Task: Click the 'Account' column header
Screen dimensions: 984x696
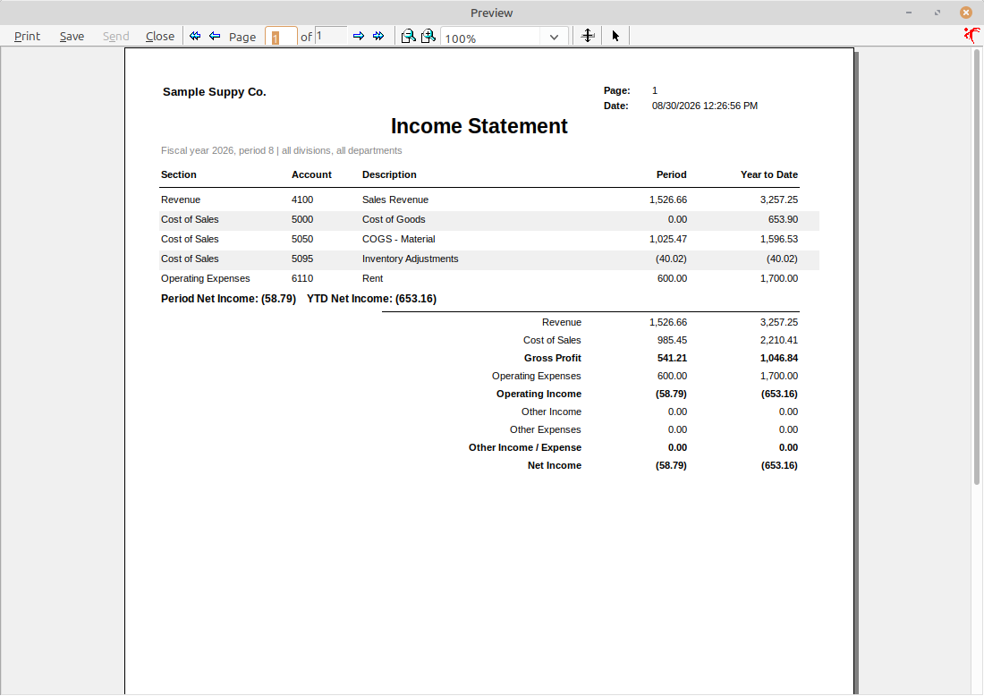Action: [311, 174]
